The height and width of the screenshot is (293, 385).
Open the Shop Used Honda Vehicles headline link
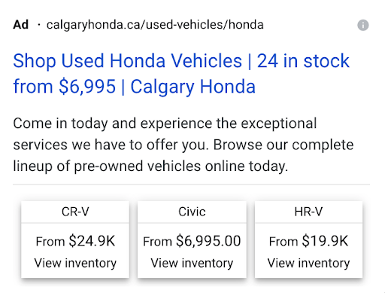pos(181,74)
